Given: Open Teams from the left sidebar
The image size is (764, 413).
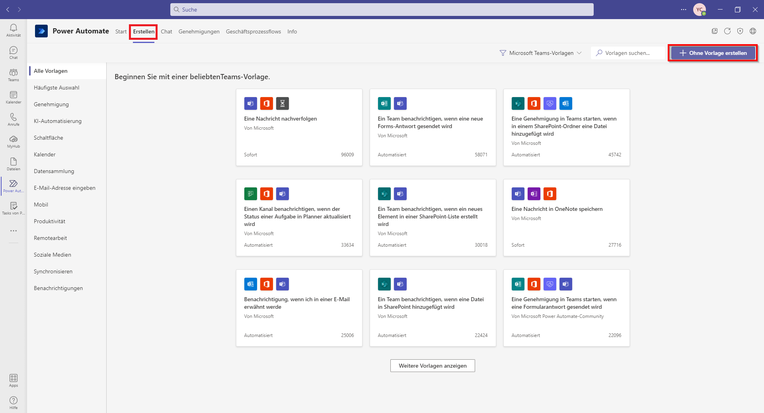Looking at the screenshot, I should [x=13, y=75].
